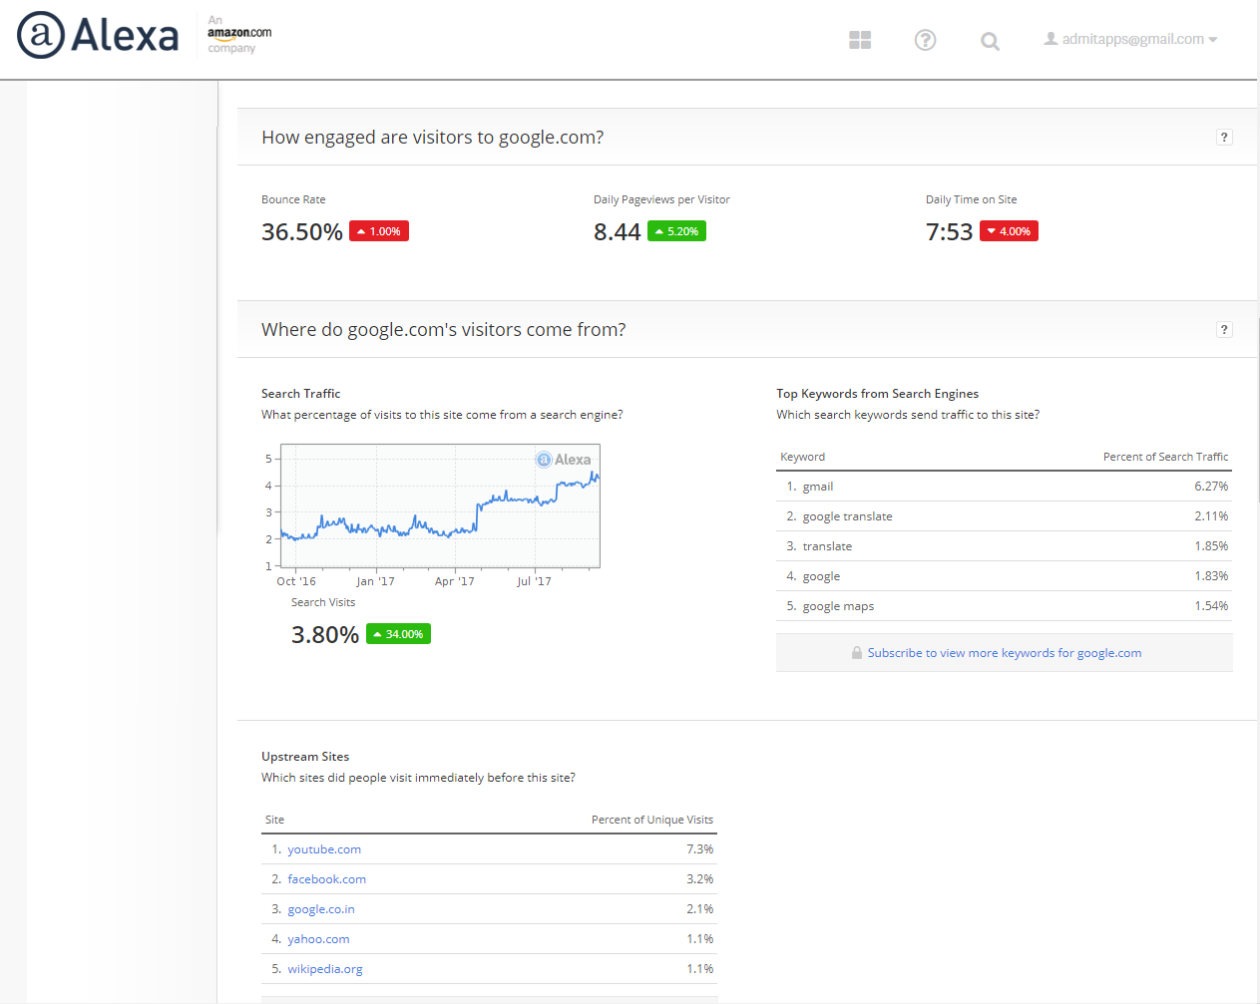Click help icon beside visitors come from heading

tap(1224, 330)
